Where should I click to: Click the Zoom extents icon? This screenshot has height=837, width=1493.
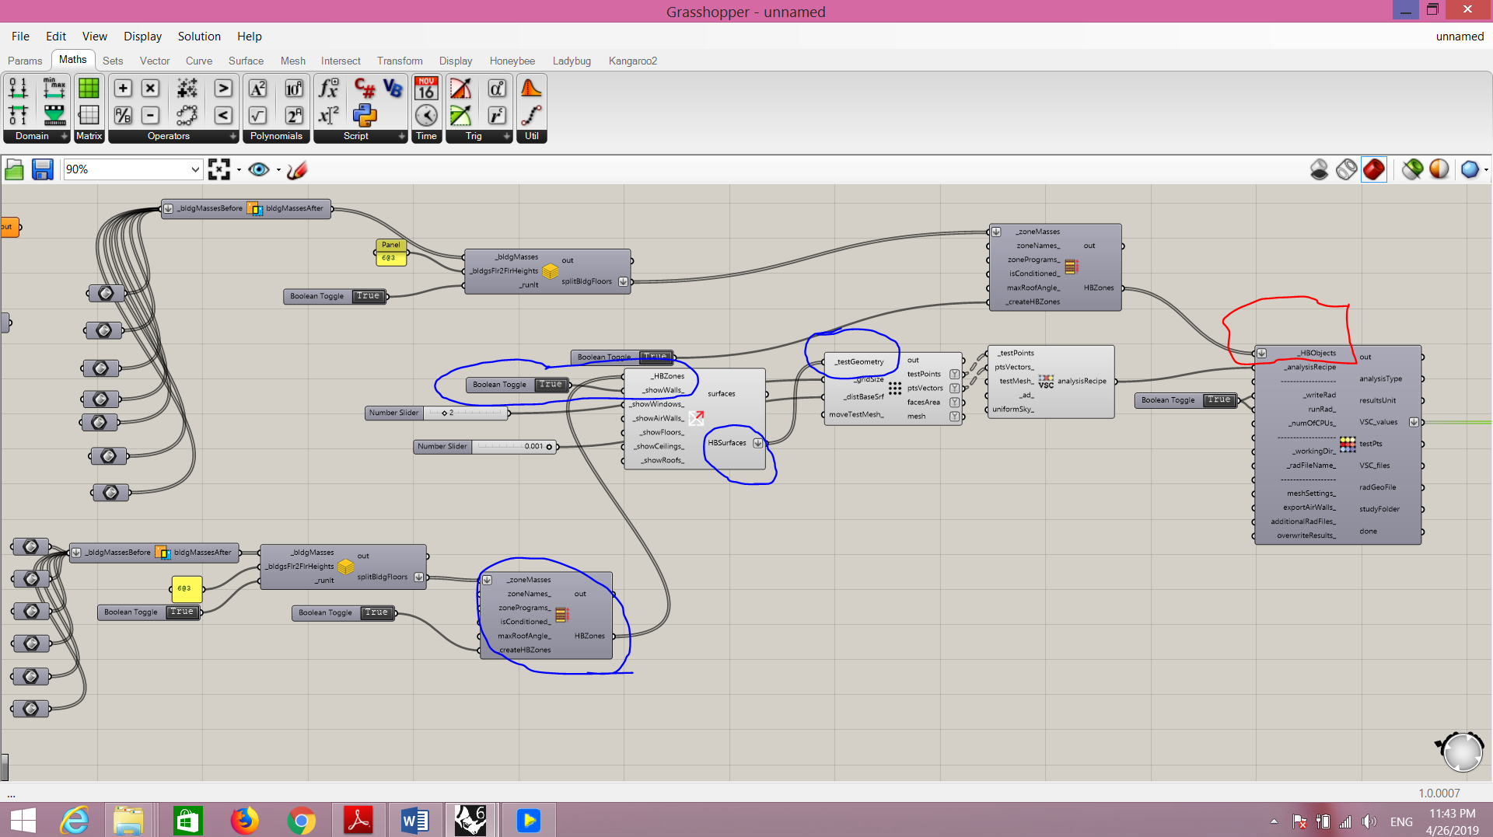(219, 169)
